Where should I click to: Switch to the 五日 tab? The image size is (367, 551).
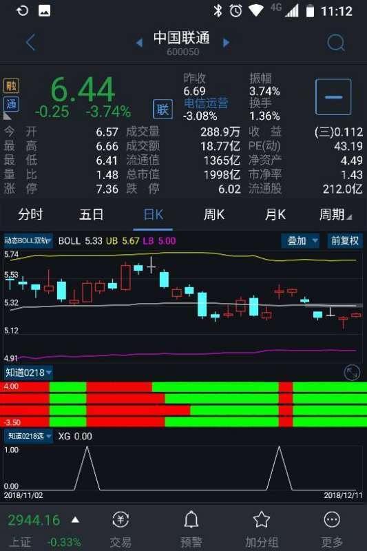tap(92, 214)
